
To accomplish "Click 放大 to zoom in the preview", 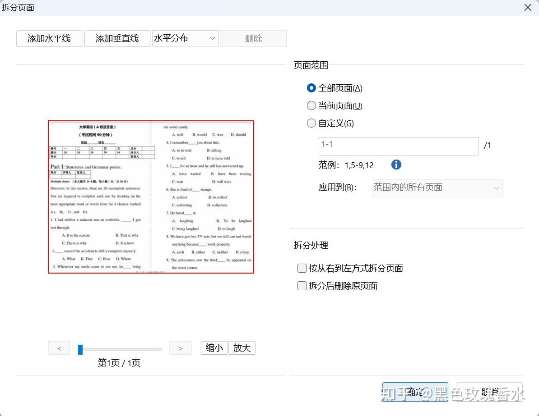I will [x=242, y=347].
